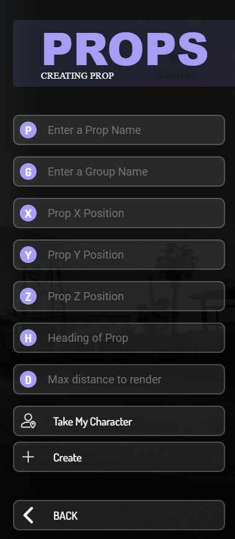
Task: Click the purple P icon badge
Action: point(28,130)
